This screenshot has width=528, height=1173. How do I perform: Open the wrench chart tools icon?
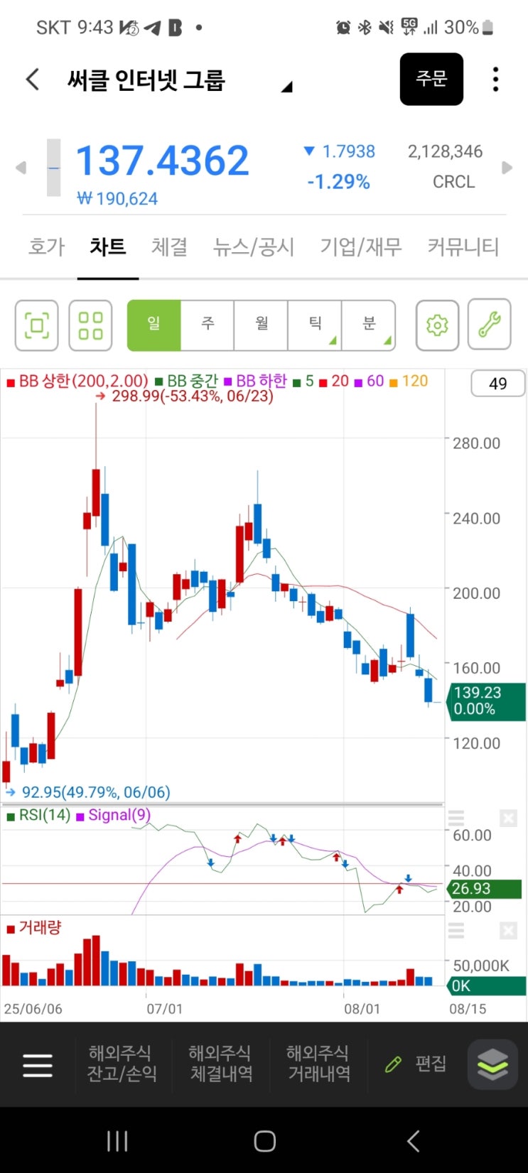[x=490, y=324]
